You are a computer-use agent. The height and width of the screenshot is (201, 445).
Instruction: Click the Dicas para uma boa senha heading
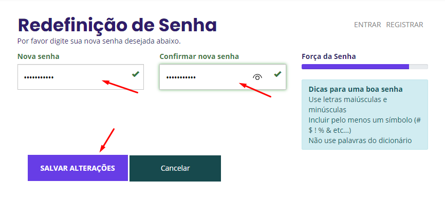[356, 89]
